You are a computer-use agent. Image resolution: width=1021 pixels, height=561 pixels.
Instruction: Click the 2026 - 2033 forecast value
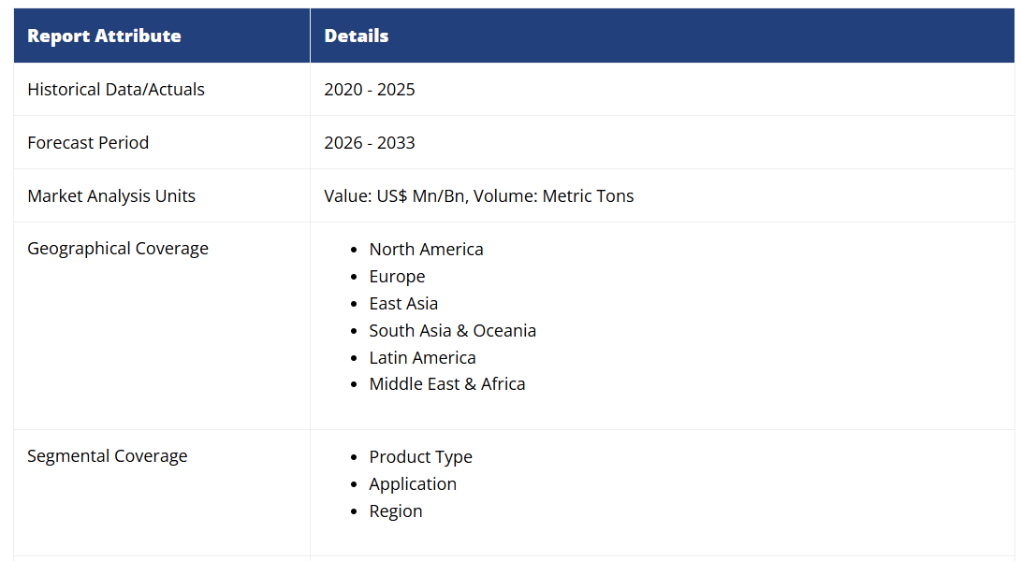tap(370, 143)
